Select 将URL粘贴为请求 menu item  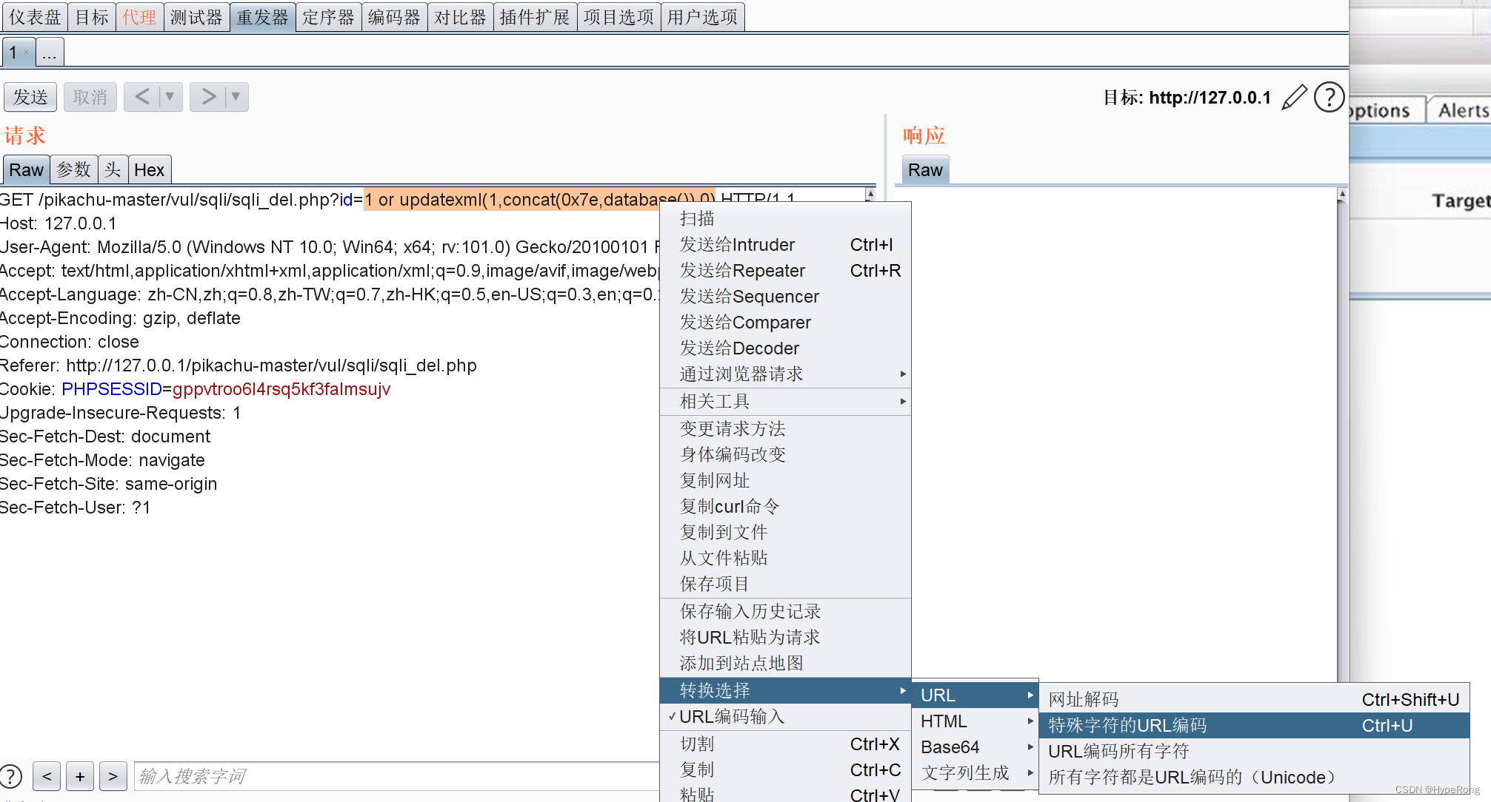pyautogui.click(x=785, y=638)
